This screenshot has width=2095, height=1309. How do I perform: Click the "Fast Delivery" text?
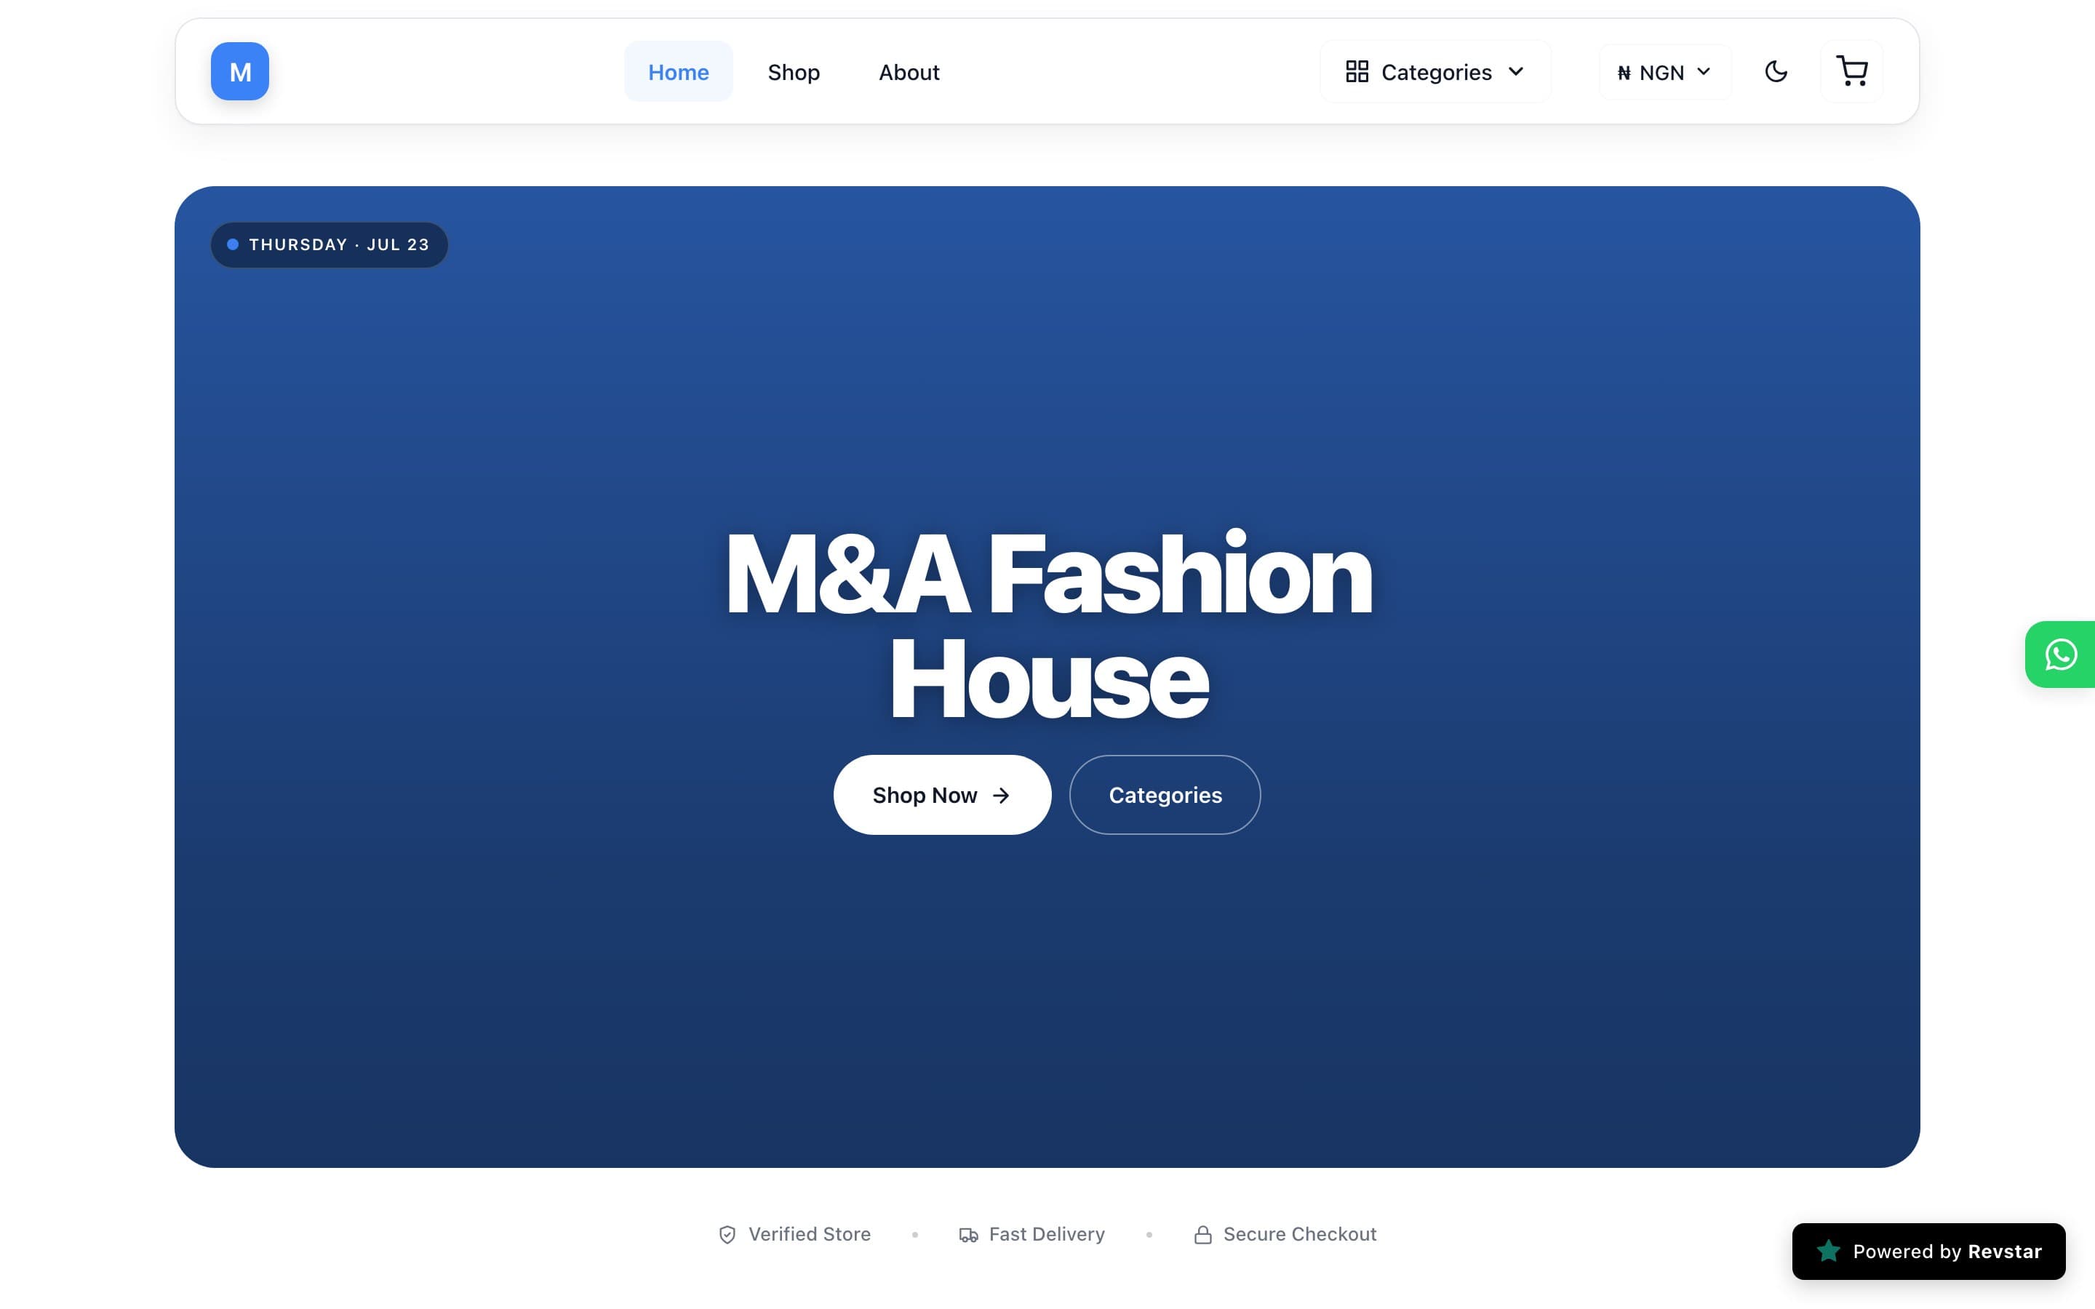coord(1047,1233)
